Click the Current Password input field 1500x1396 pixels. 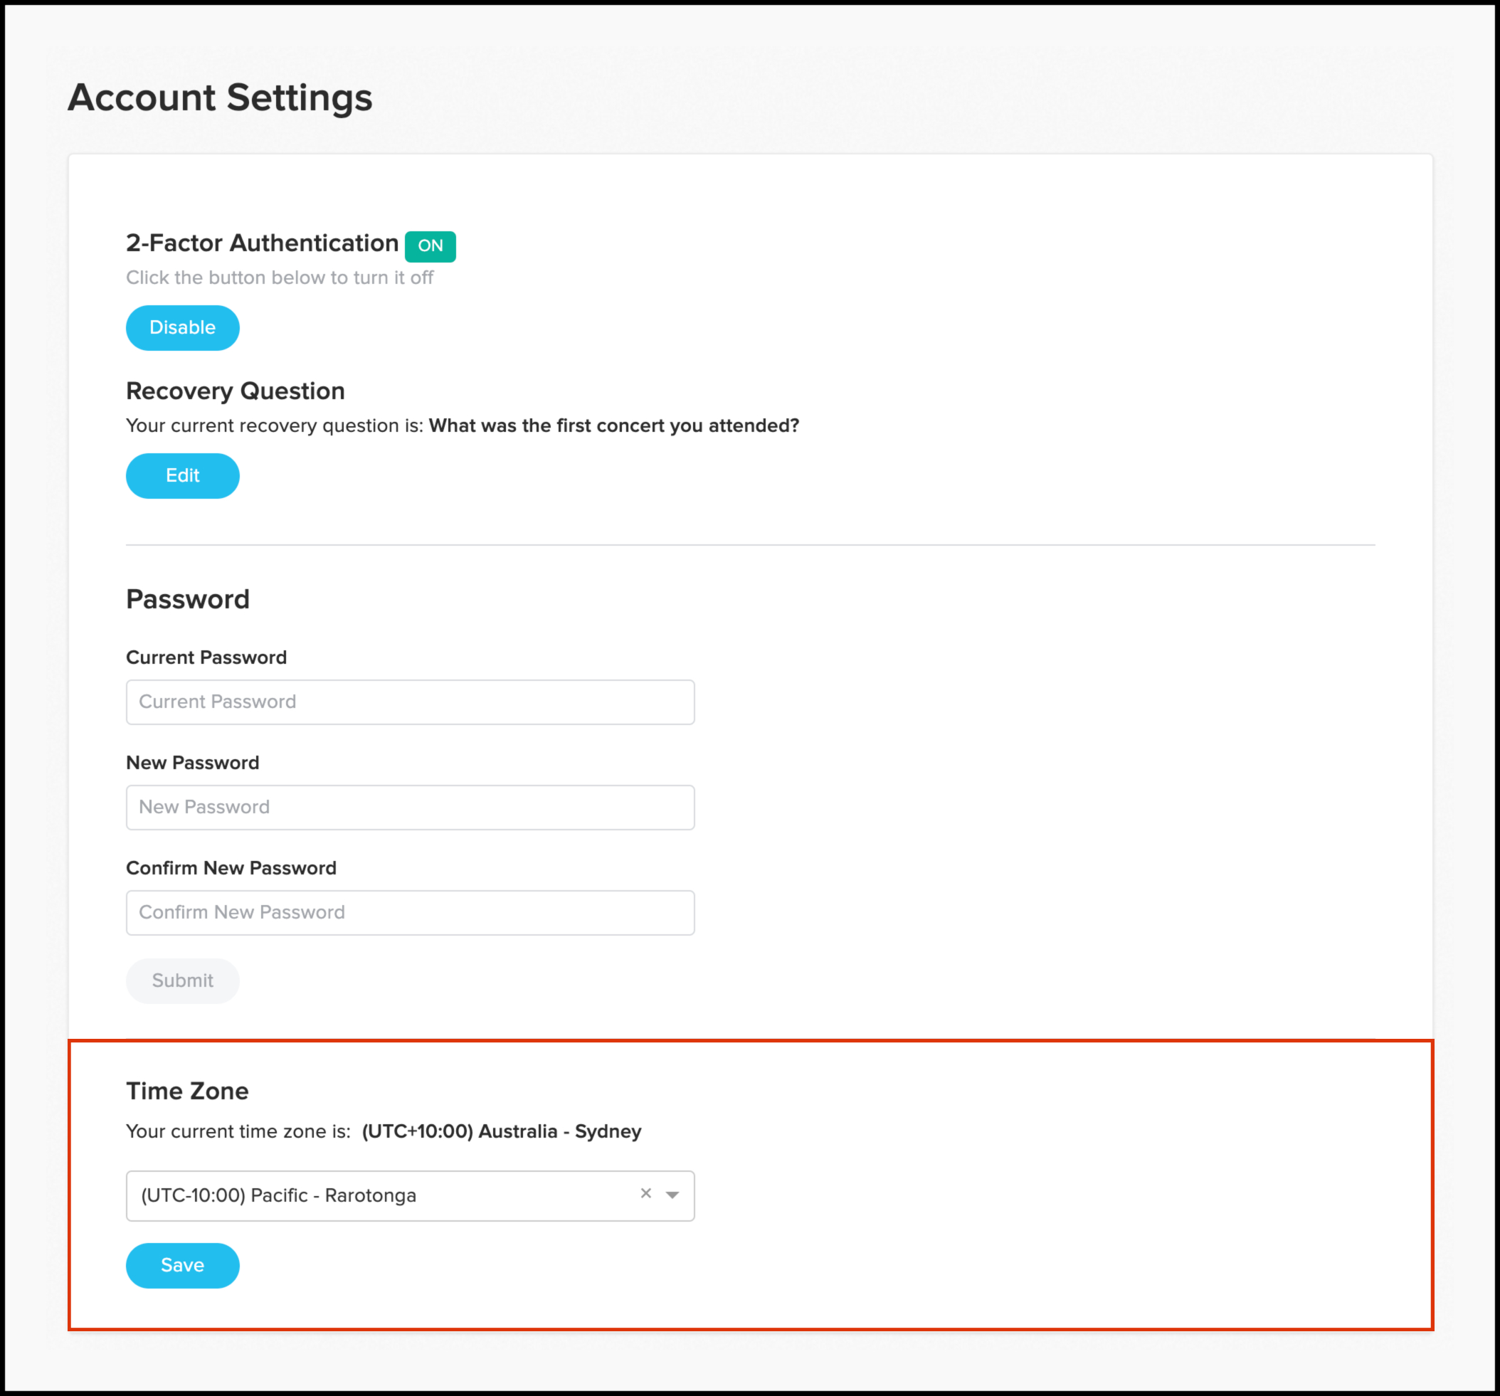pos(410,702)
